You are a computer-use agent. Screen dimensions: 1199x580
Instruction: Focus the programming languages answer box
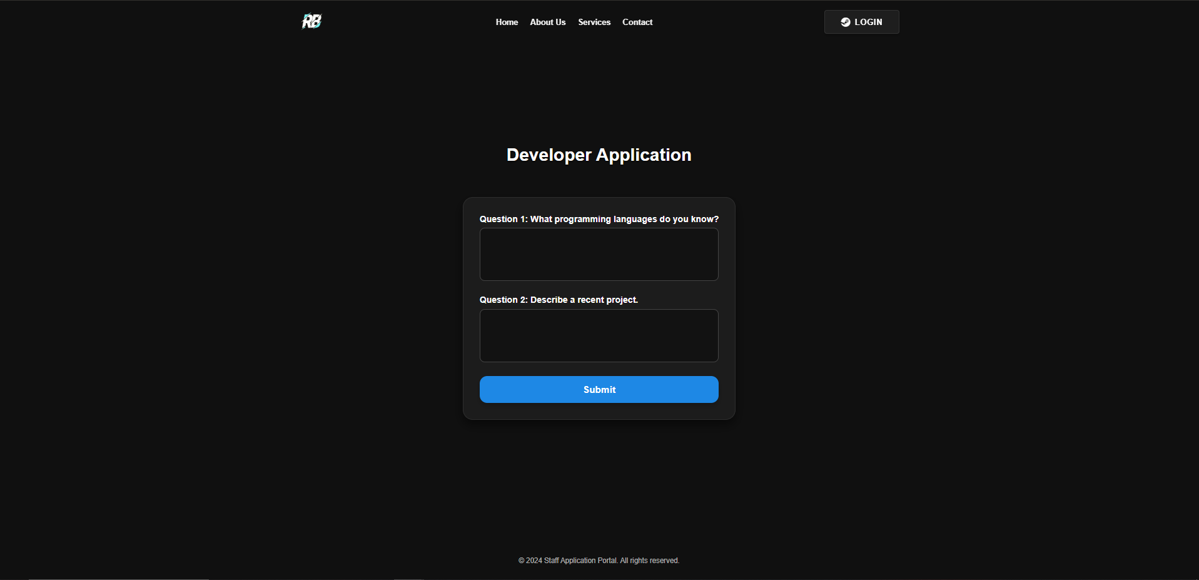[599, 254]
